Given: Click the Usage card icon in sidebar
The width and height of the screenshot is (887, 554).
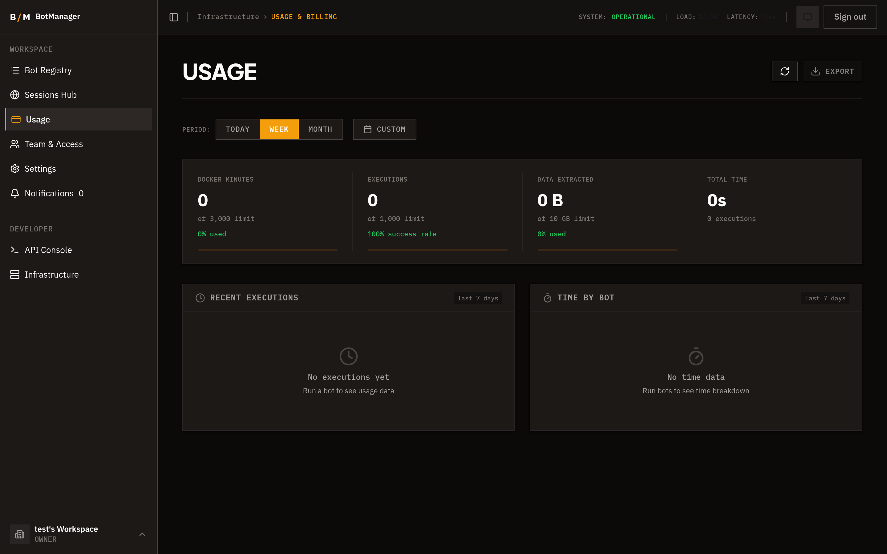Looking at the screenshot, I should click(x=15, y=119).
